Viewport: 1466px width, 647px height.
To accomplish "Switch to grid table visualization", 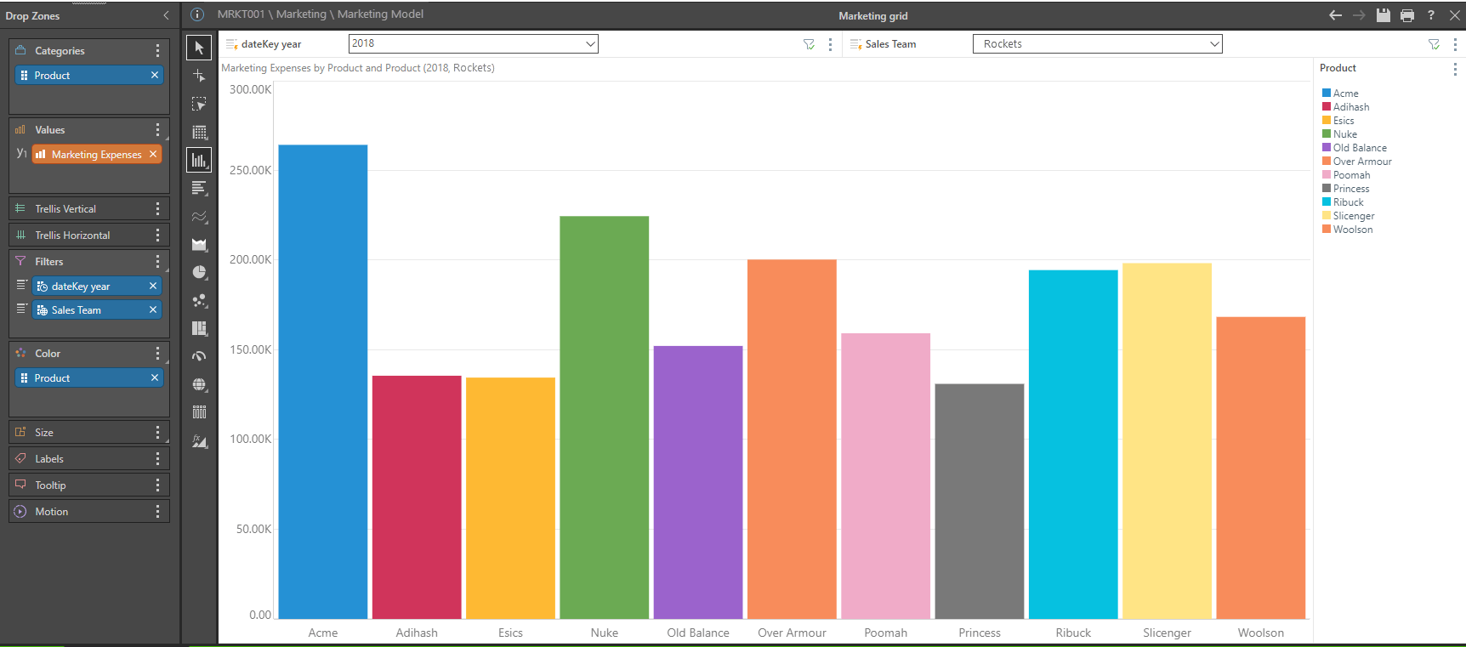I will [199, 132].
